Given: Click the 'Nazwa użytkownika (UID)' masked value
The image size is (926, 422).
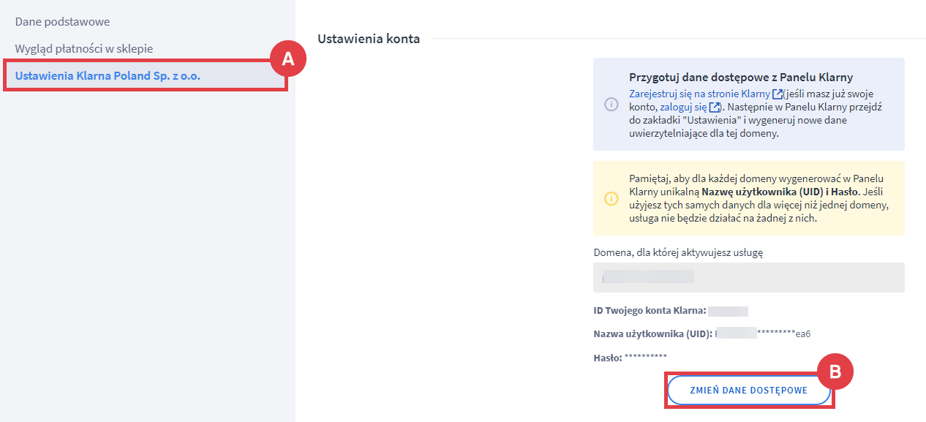Looking at the screenshot, I should [764, 334].
